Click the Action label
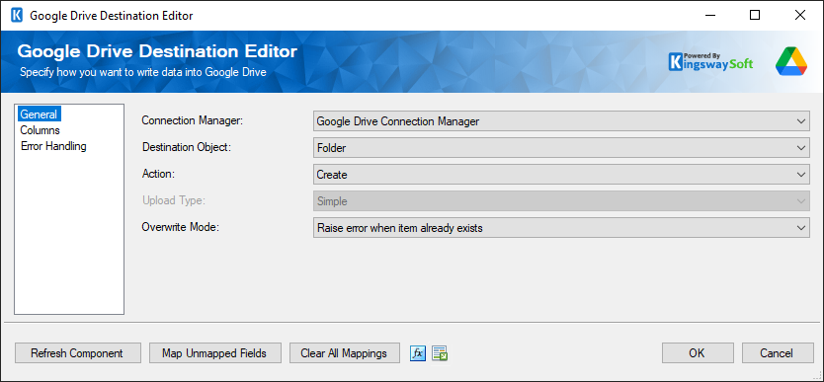Viewport: 824px width, 382px height. click(158, 174)
